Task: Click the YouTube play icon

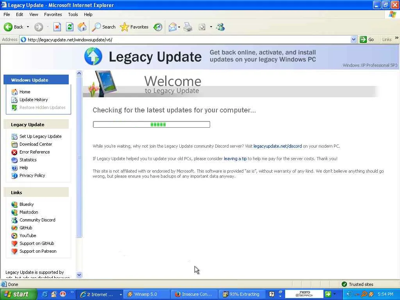Action: click(x=14, y=236)
